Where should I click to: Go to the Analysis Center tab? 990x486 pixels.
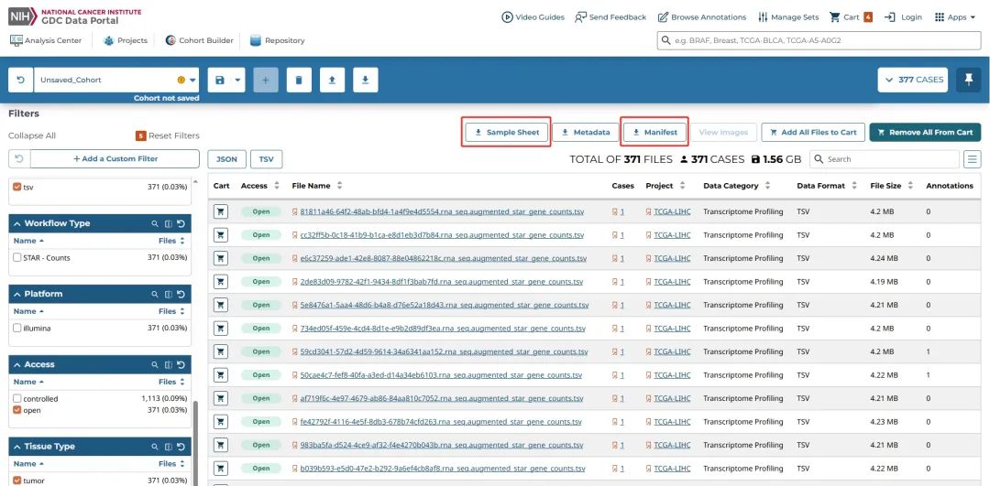(x=49, y=40)
